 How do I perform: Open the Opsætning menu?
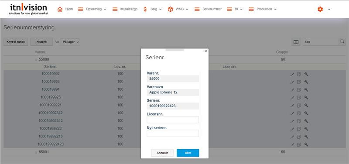pos(92,9)
